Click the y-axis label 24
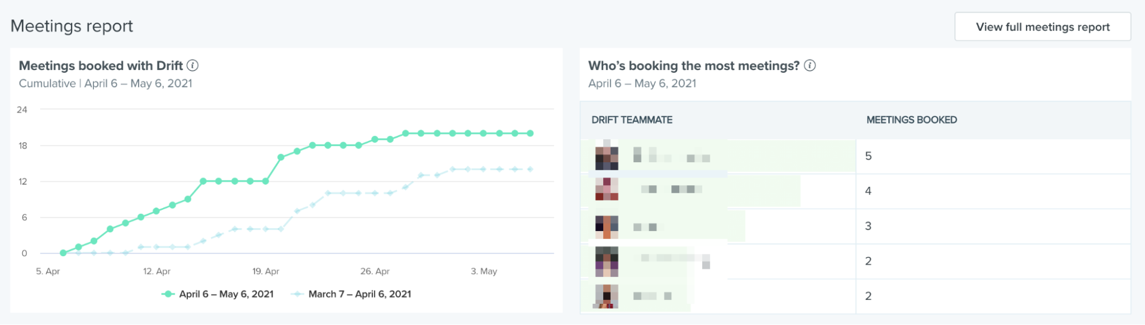1145x325 pixels. coord(22,109)
